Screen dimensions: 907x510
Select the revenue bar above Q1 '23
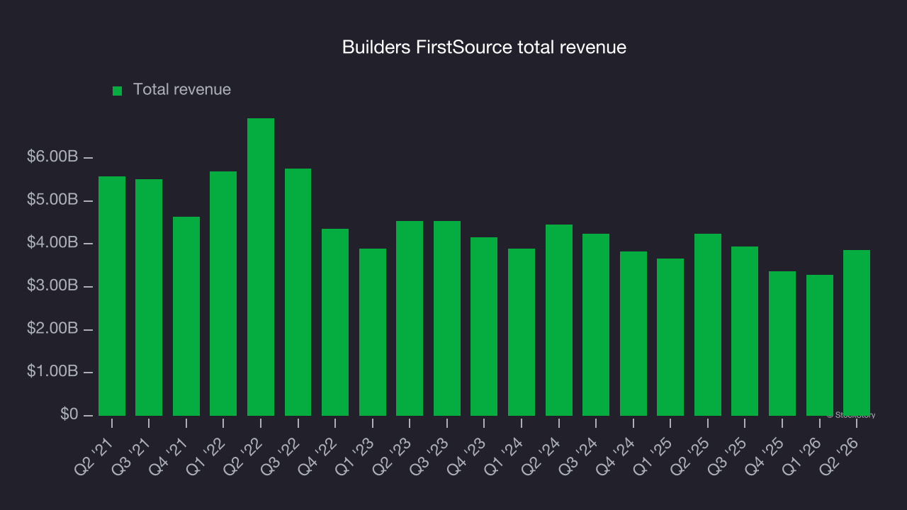(373, 332)
